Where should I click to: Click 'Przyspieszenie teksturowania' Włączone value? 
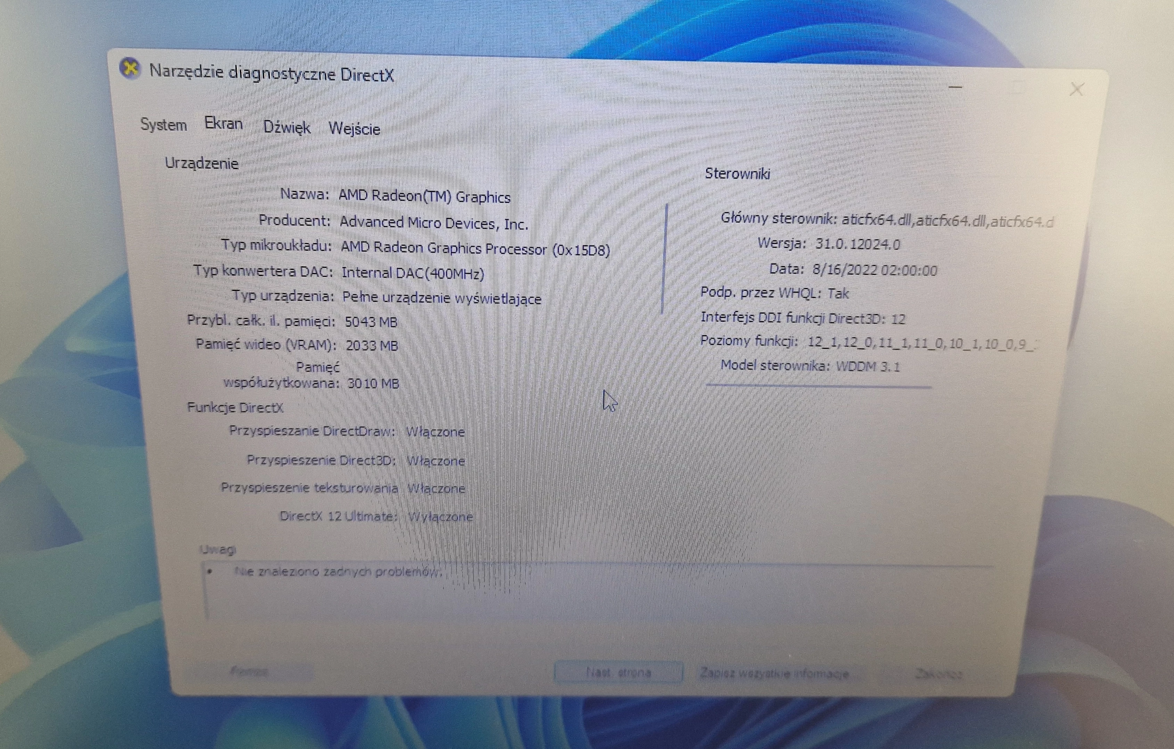[436, 488]
